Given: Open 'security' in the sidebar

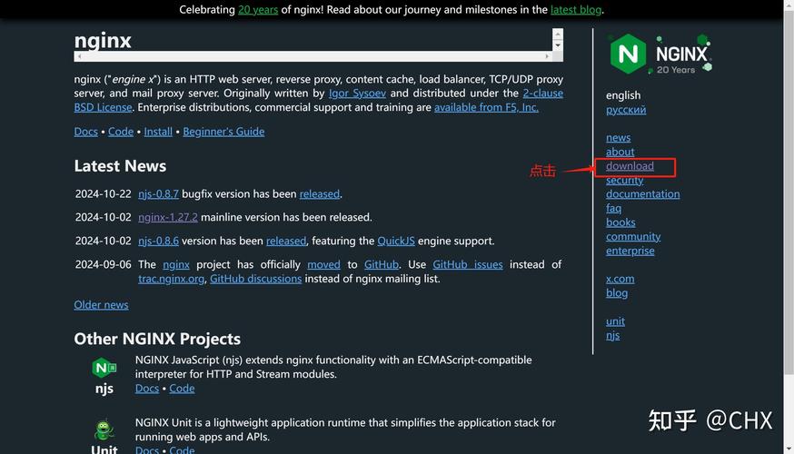Looking at the screenshot, I should [x=624, y=180].
